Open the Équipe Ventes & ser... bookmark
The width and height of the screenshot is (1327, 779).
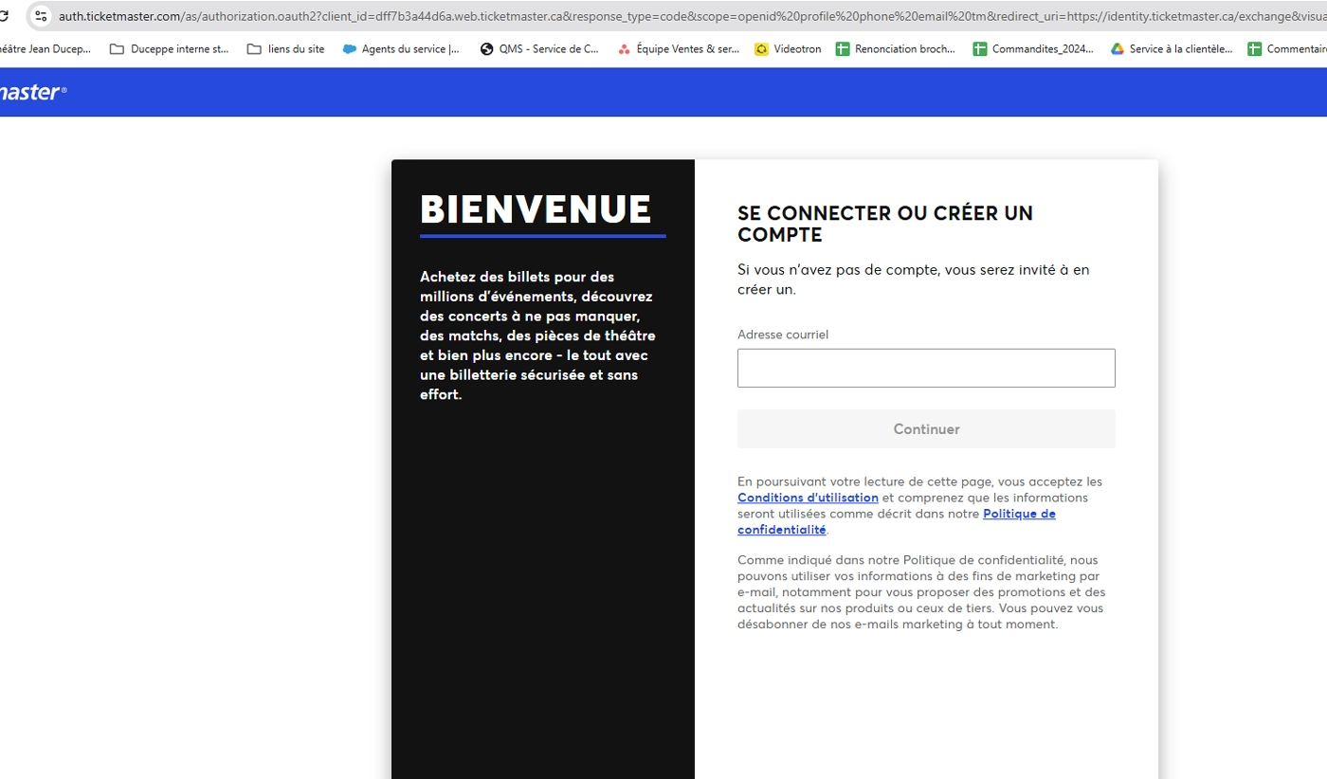coord(679,49)
